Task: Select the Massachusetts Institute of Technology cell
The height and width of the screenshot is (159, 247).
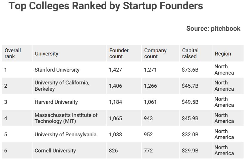Action: [66, 118]
